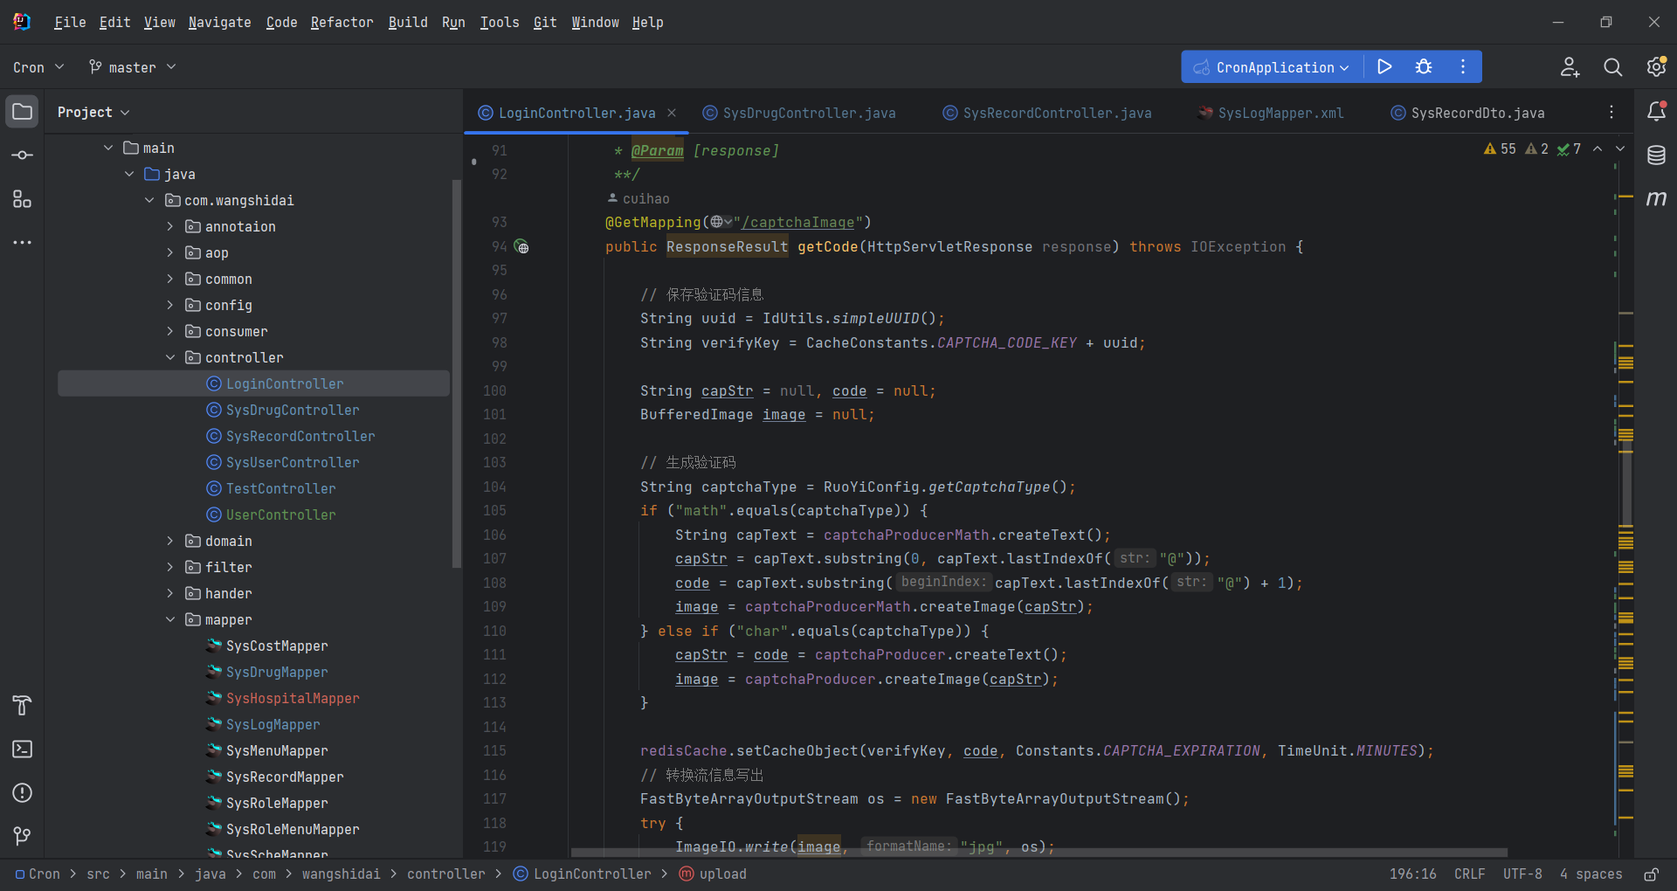Switch to SysDrugController.java tab

point(799,113)
